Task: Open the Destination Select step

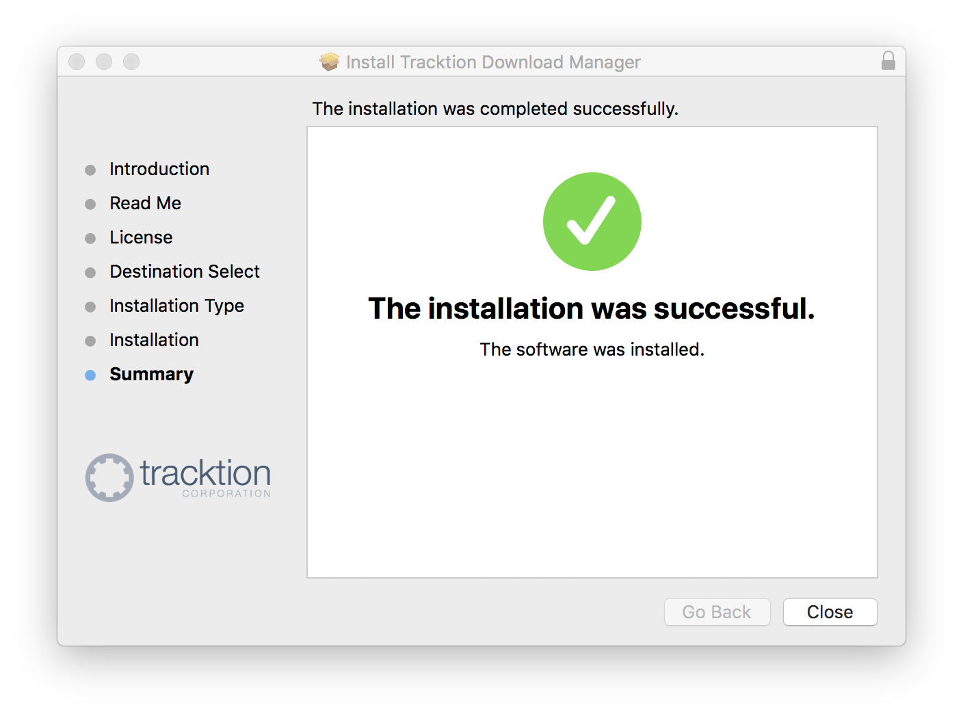Action: pos(185,272)
